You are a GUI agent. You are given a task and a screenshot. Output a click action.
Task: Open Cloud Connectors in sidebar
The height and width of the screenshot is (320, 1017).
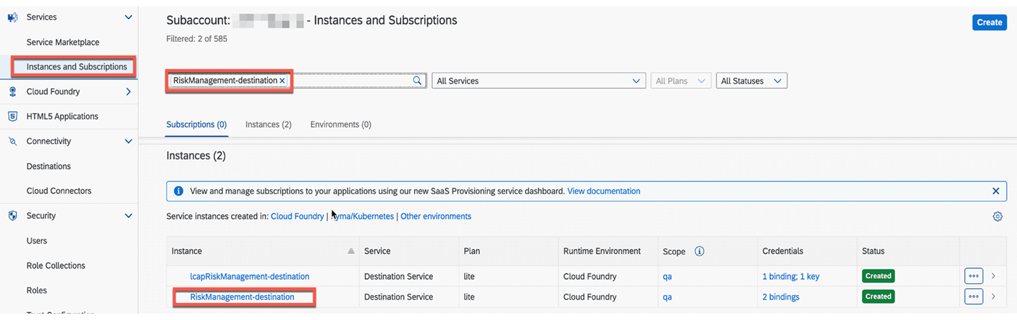pos(58,190)
